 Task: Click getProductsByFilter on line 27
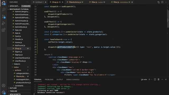tap(67, 47)
